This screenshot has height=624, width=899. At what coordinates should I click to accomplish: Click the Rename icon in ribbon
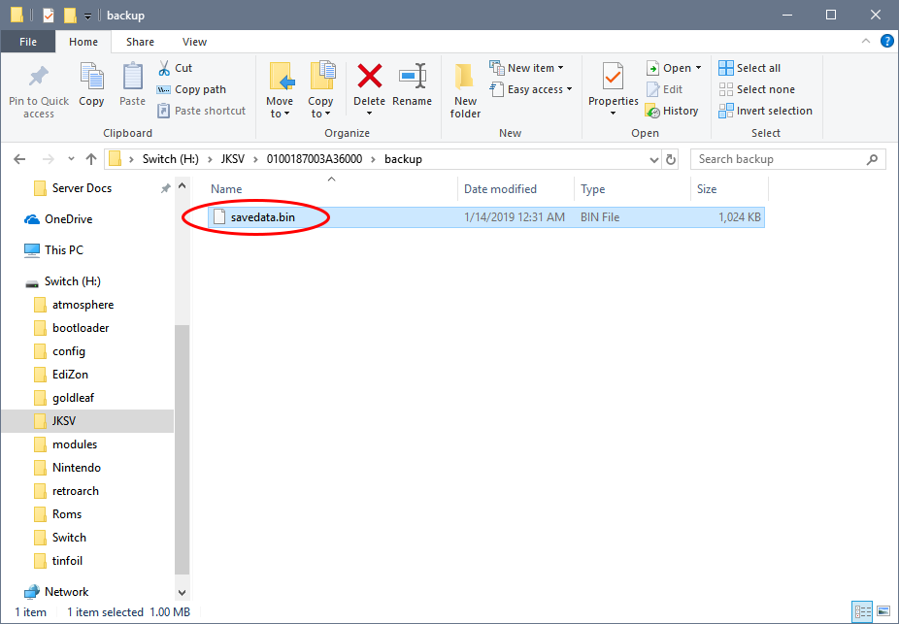pos(412,77)
